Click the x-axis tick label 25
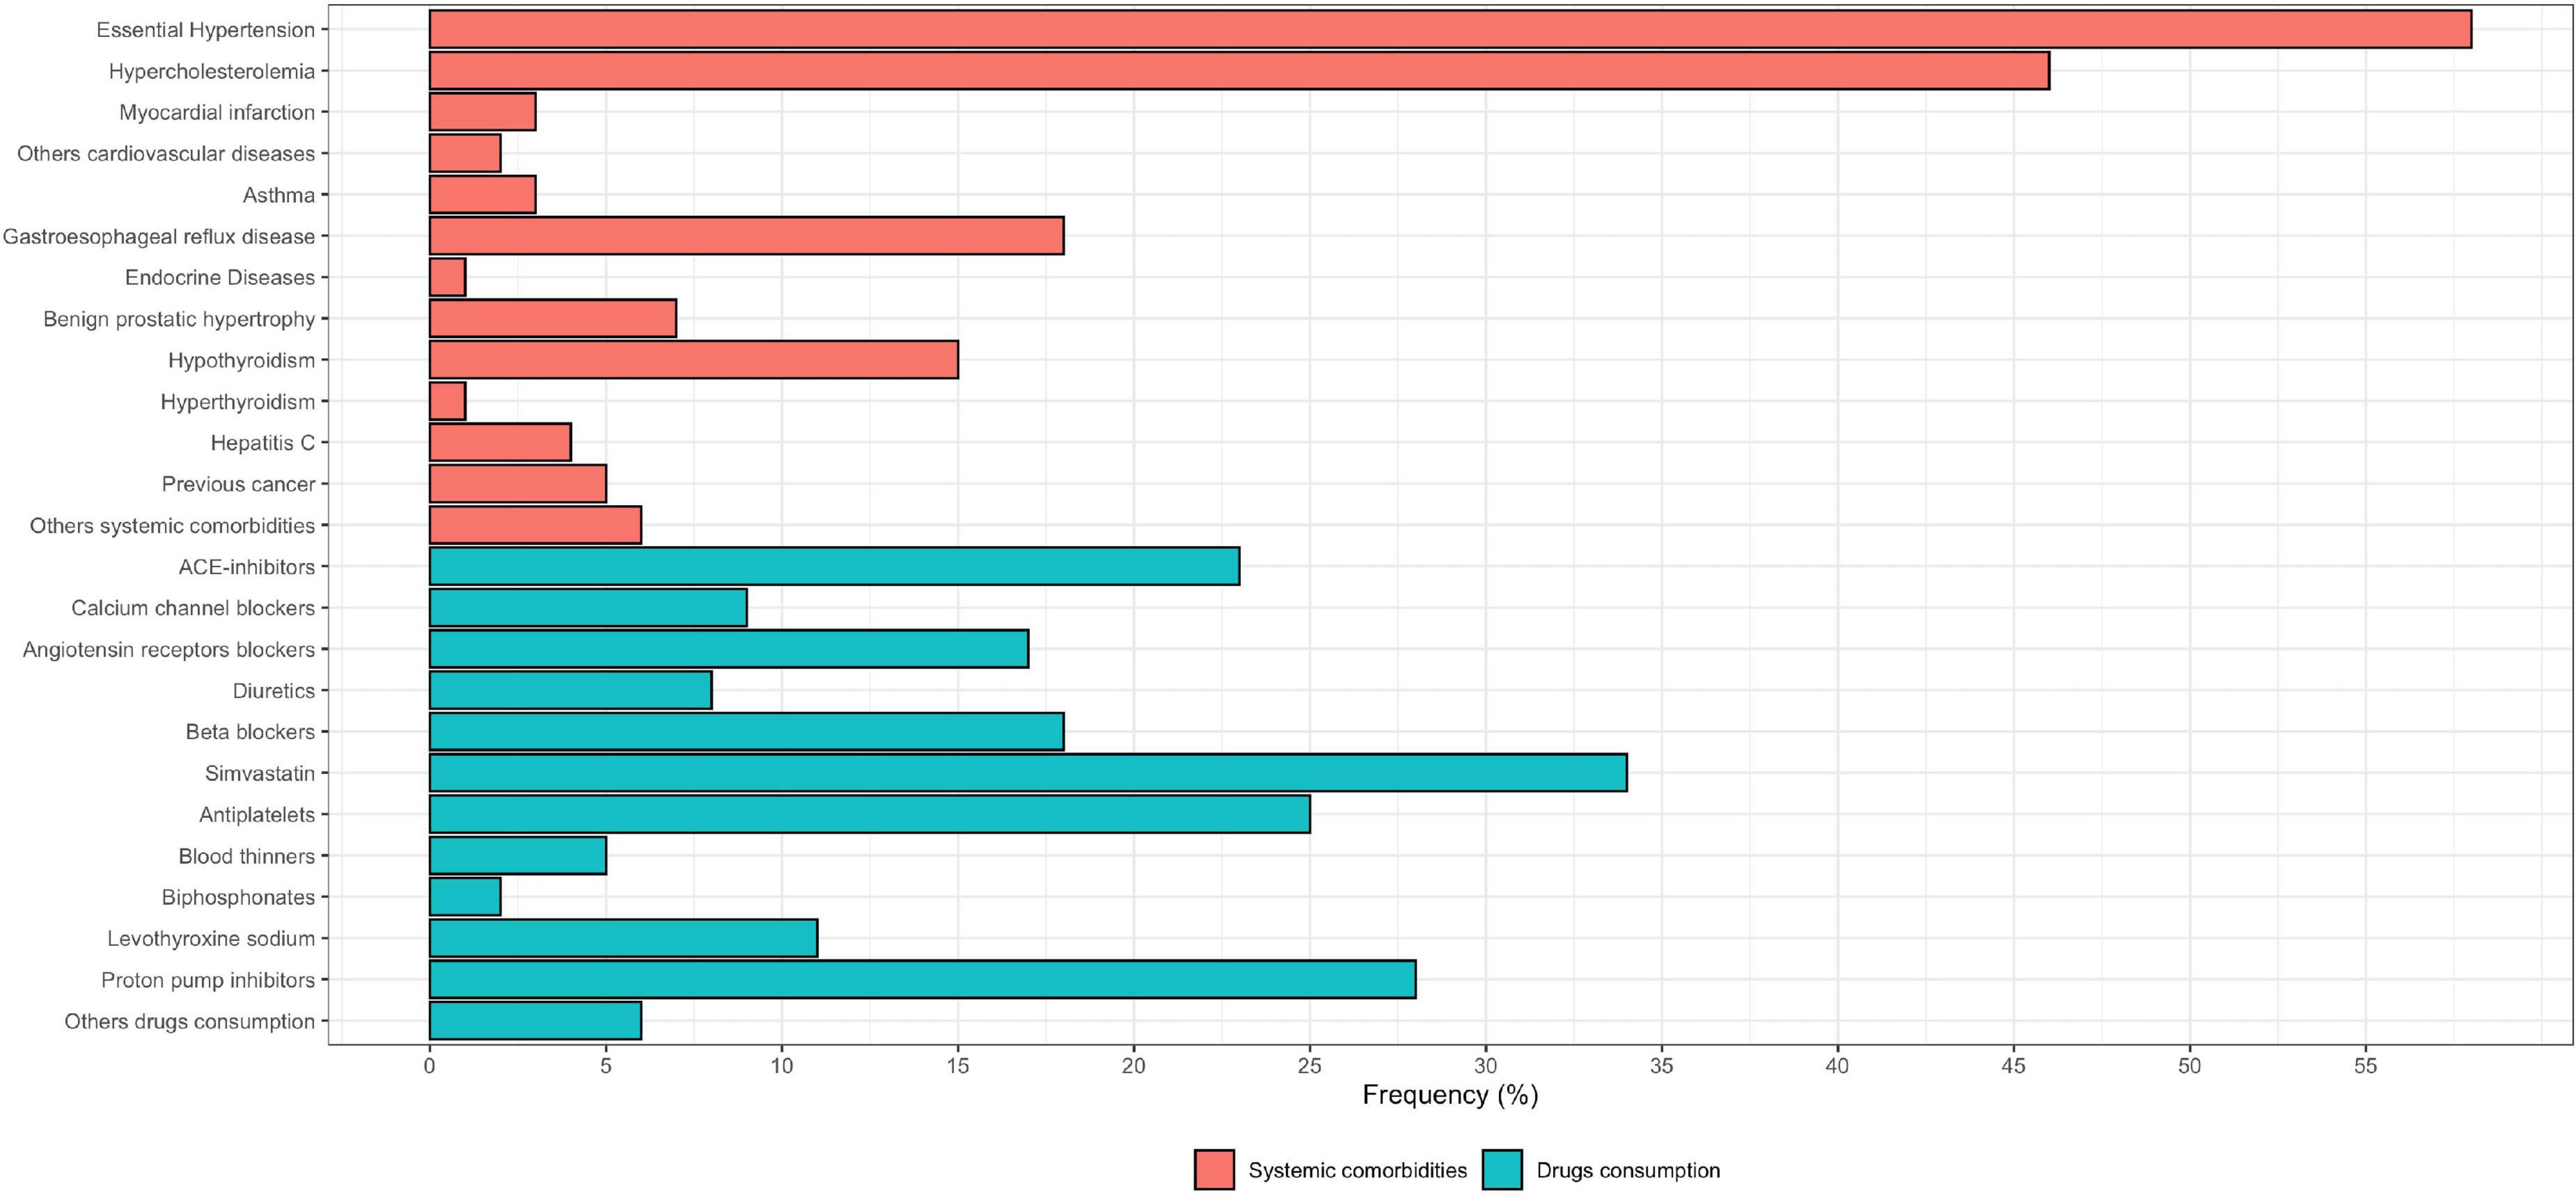 click(1309, 1065)
